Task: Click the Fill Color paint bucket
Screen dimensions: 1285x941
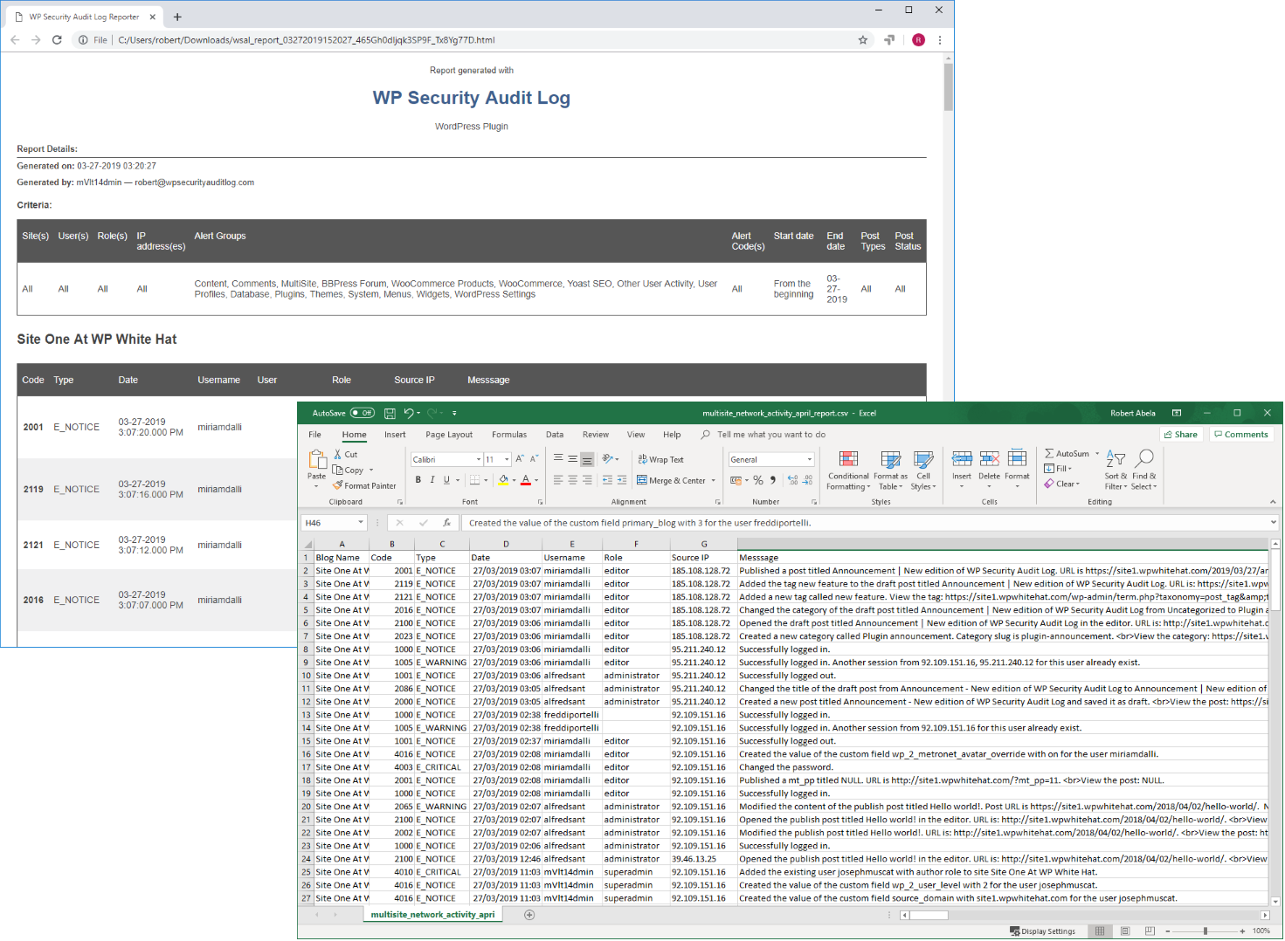Action: pyautogui.click(x=503, y=480)
